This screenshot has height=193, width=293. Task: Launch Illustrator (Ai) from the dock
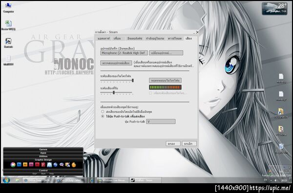[25, 165]
